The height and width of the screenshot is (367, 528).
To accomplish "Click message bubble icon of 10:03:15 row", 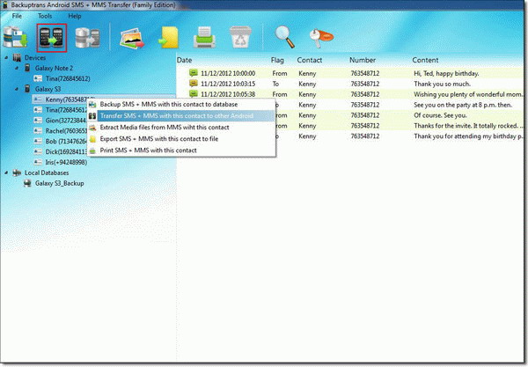I will point(194,83).
